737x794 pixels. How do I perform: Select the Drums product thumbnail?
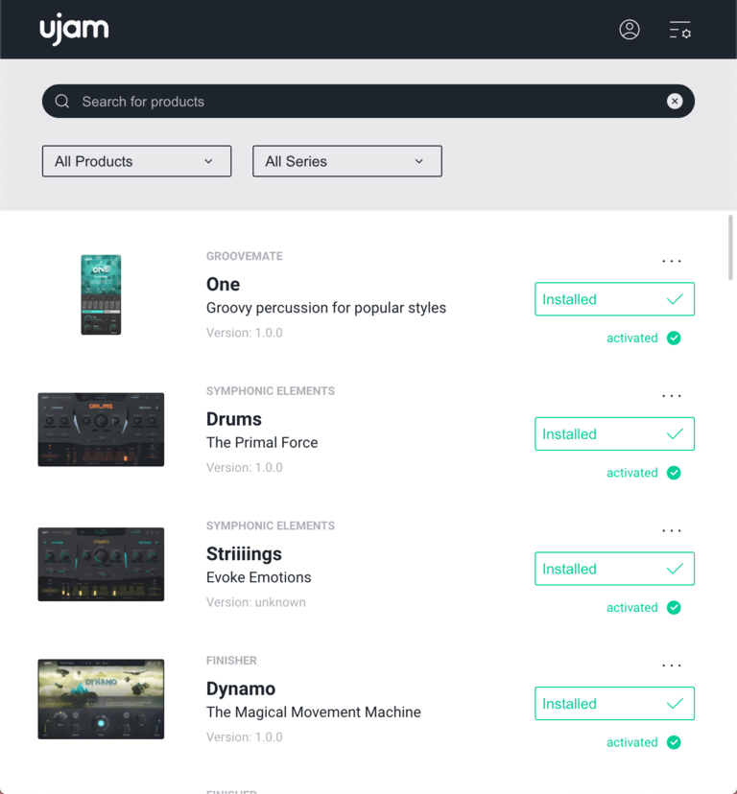coord(101,430)
